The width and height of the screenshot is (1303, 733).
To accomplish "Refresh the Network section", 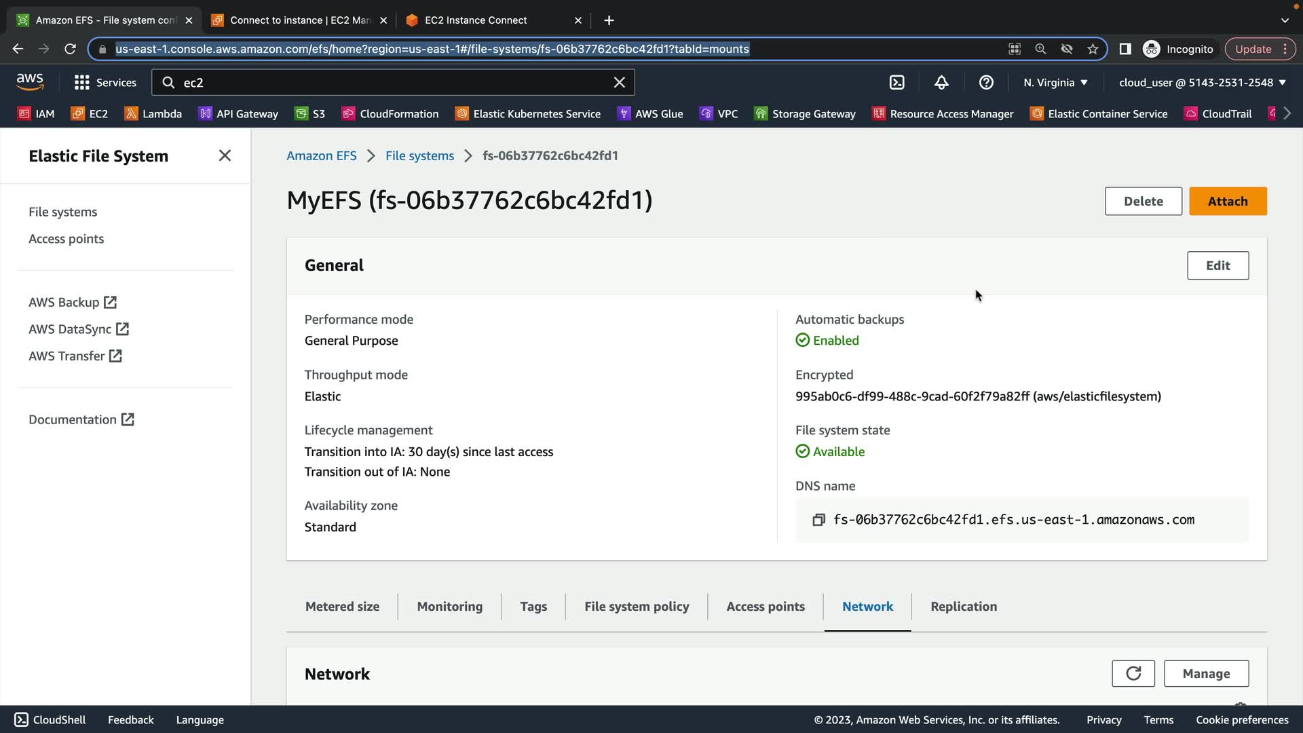I will click(1133, 673).
